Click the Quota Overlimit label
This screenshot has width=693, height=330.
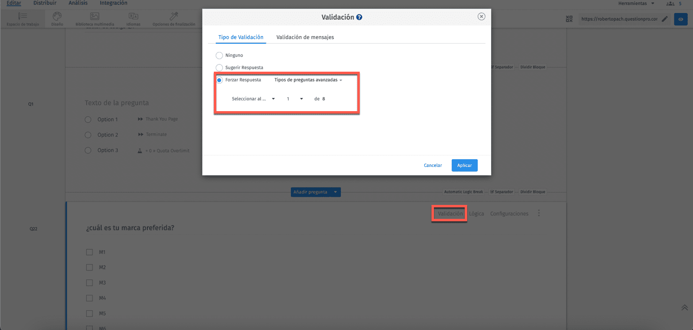click(x=168, y=151)
